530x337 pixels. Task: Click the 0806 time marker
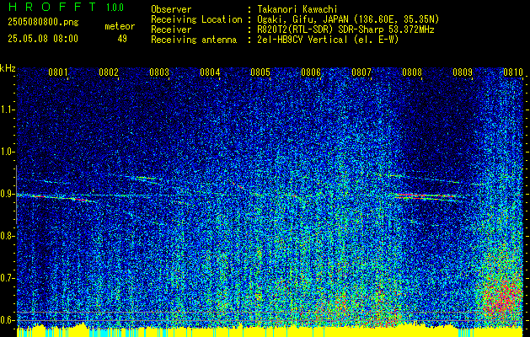(x=311, y=72)
